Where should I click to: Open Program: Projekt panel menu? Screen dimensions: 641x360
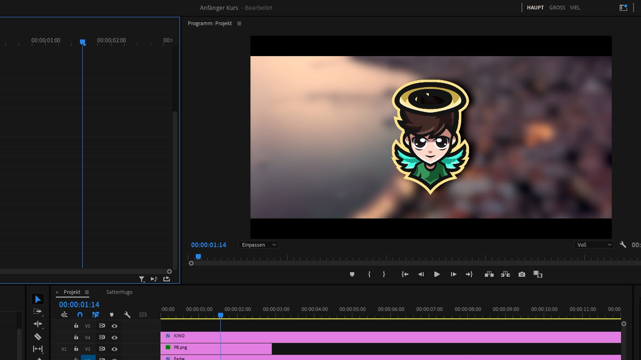(239, 23)
